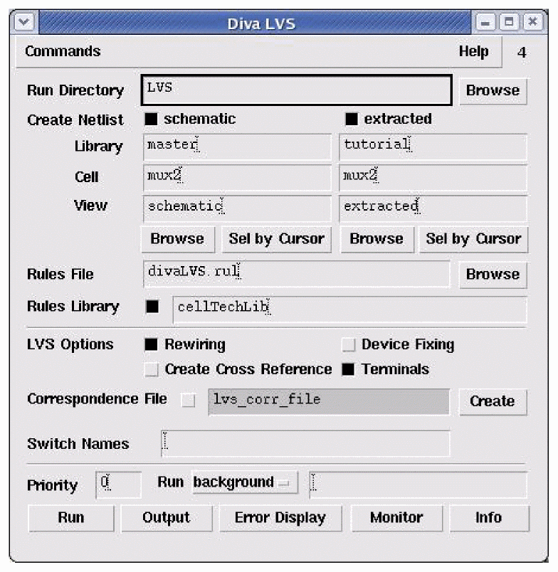558x572 pixels.
Task: Close the Diva LVS window
Action: click(533, 23)
